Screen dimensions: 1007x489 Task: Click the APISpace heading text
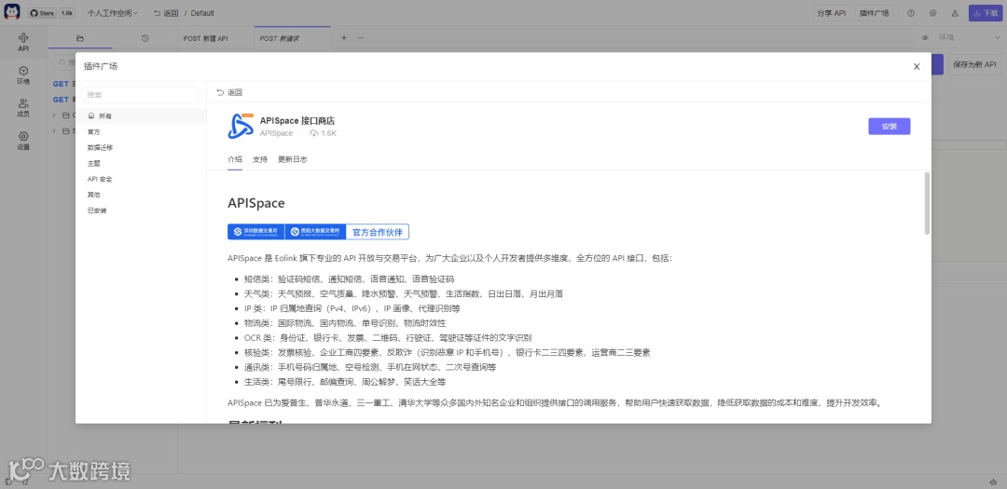tap(256, 203)
